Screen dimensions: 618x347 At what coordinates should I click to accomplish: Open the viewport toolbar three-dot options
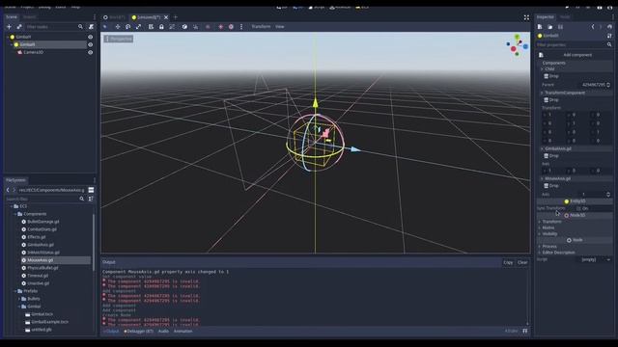(241, 27)
